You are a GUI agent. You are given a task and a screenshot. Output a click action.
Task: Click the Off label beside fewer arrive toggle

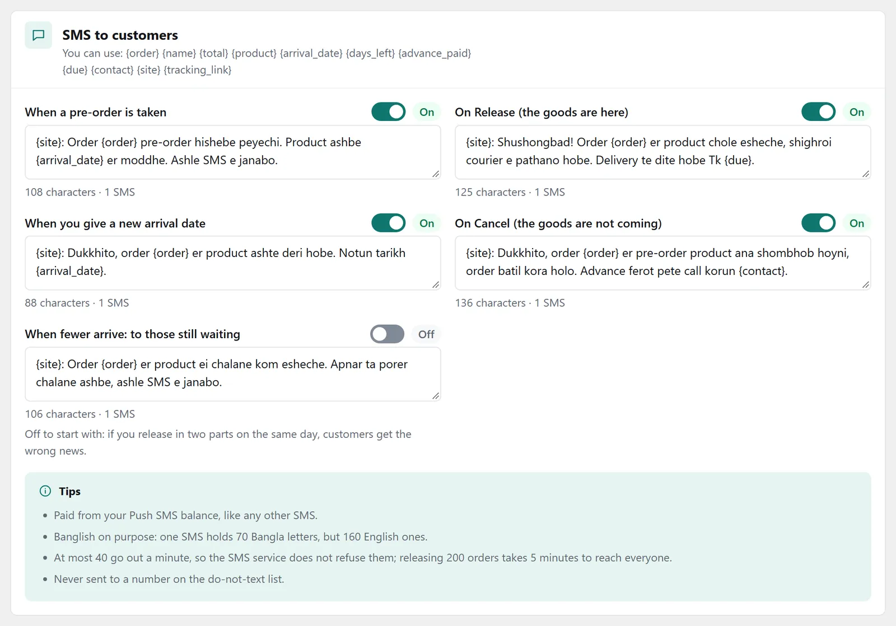(426, 334)
